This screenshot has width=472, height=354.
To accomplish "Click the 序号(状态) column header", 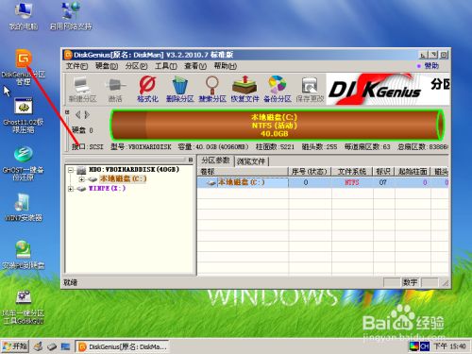I will (x=310, y=172).
